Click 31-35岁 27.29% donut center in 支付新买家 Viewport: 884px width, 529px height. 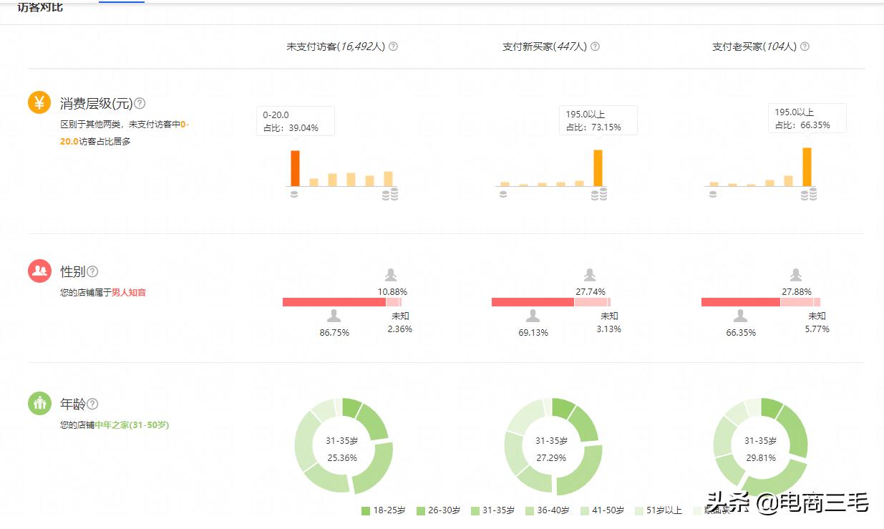click(551, 449)
